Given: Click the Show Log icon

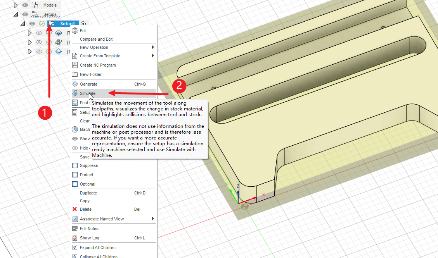Looking at the screenshot, I should click(x=75, y=238).
